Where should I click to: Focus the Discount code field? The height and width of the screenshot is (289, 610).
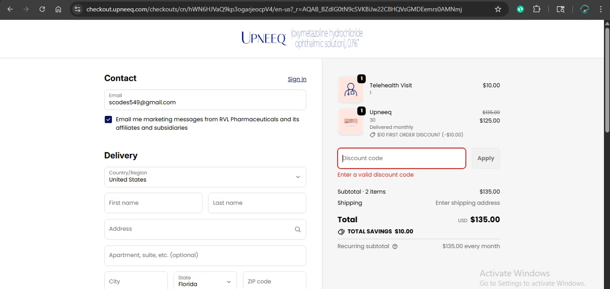(402, 158)
